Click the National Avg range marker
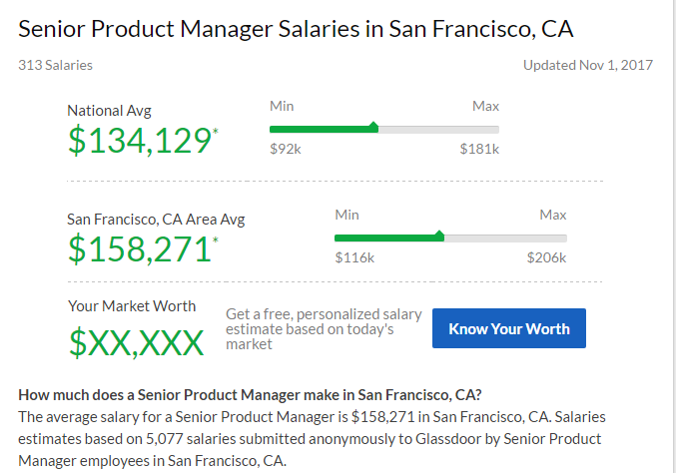This screenshot has width=676, height=473. pos(373,127)
